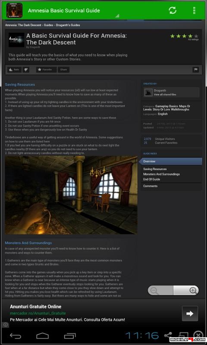The height and width of the screenshot is (345, 207).
Task: Open the Amnesia: The Dark Descent breadcrumb
Action: click(23, 25)
